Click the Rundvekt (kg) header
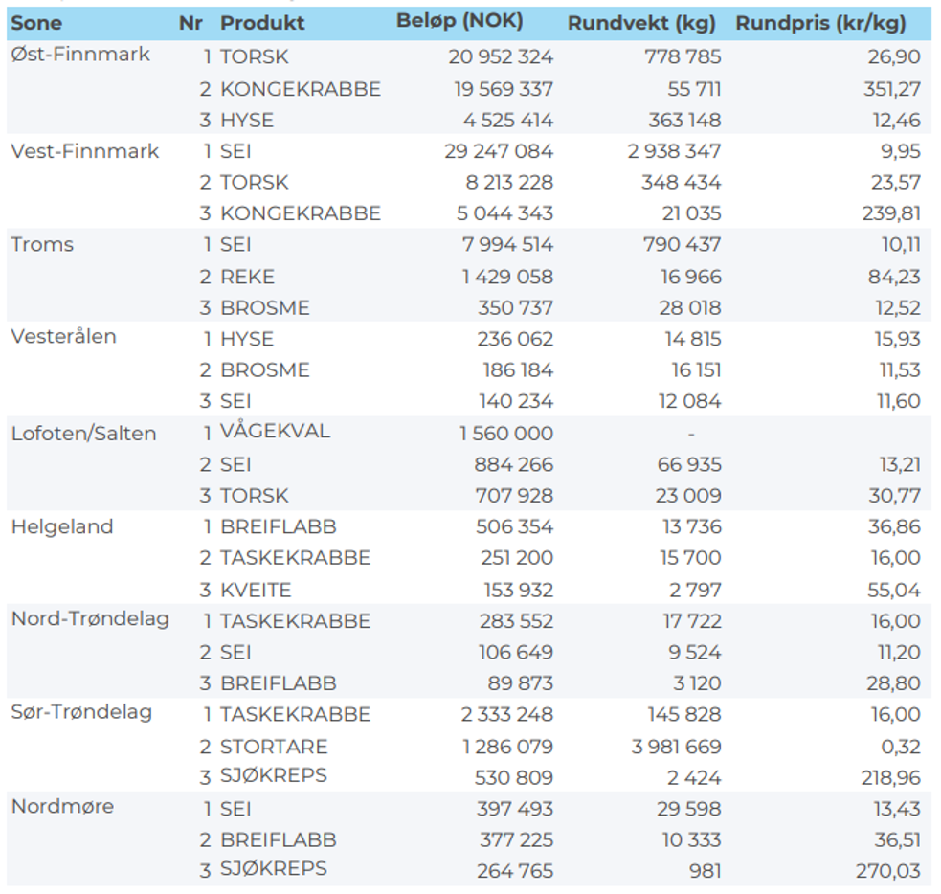 click(x=643, y=24)
